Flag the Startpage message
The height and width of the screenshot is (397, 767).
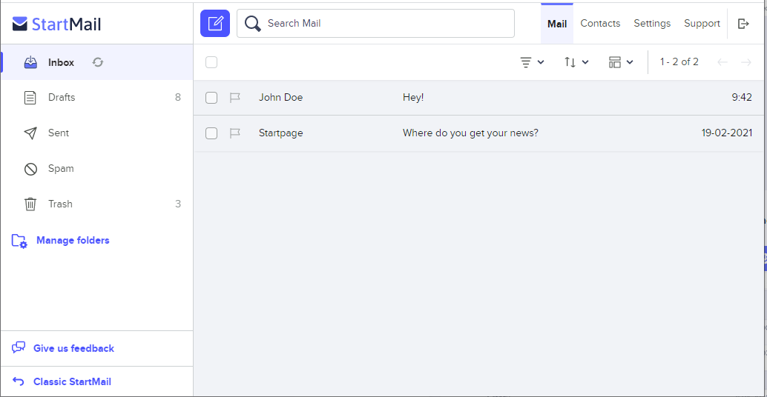pos(235,133)
